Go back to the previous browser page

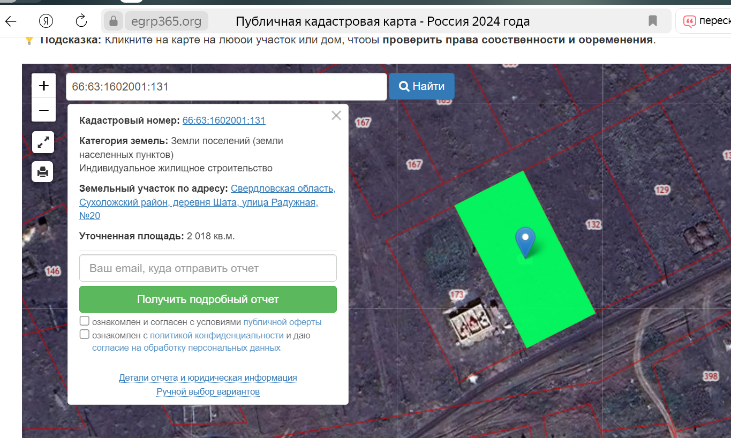(x=11, y=21)
